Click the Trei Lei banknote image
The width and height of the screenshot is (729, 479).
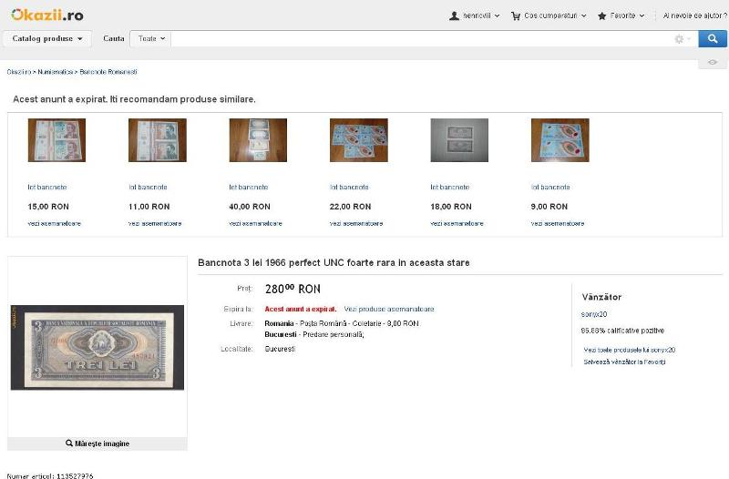pyautogui.click(x=98, y=348)
